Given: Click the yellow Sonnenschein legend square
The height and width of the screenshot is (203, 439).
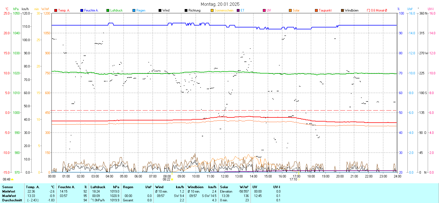Looking at the screenshot, I should click(212, 10).
